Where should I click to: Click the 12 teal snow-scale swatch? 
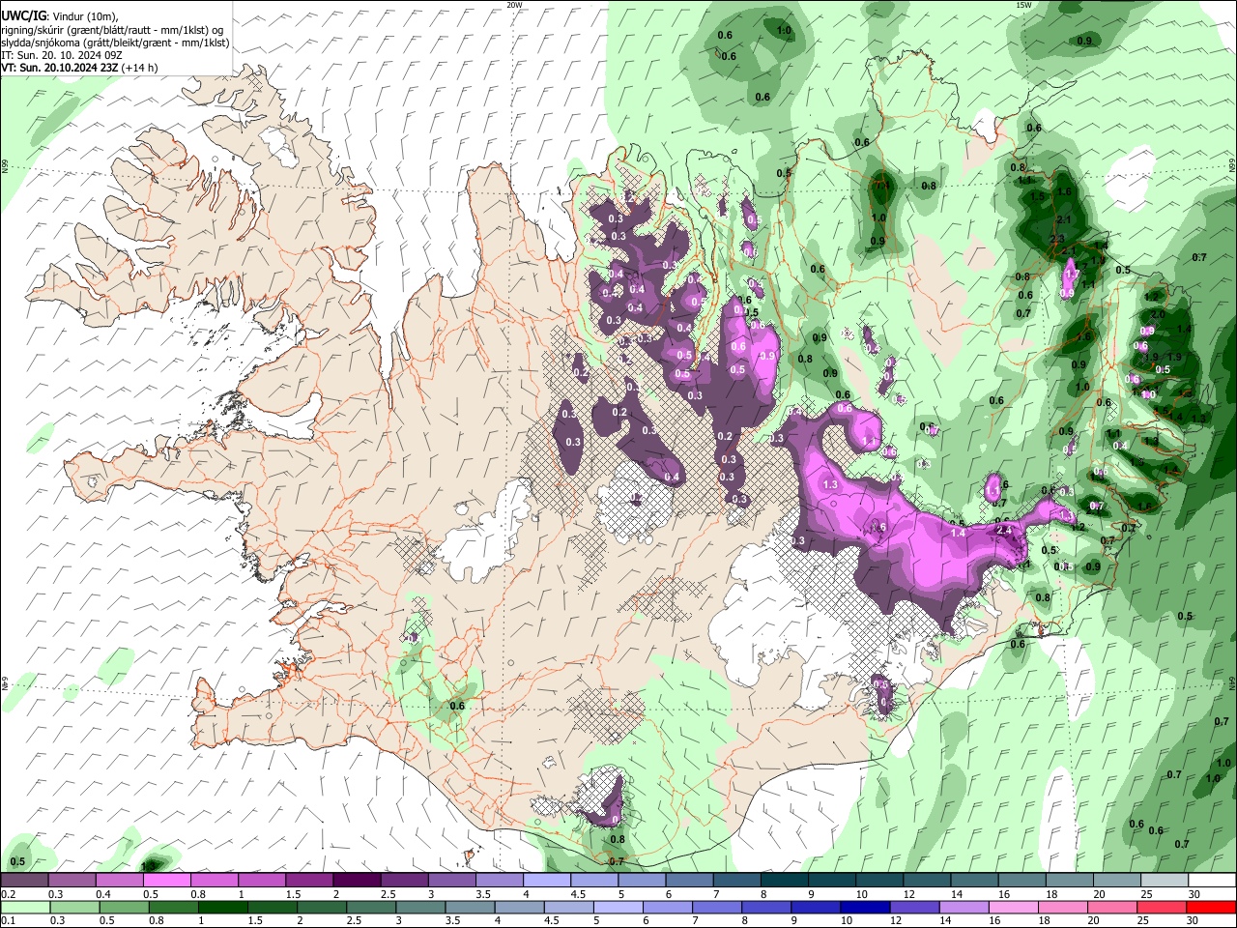point(928,881)
